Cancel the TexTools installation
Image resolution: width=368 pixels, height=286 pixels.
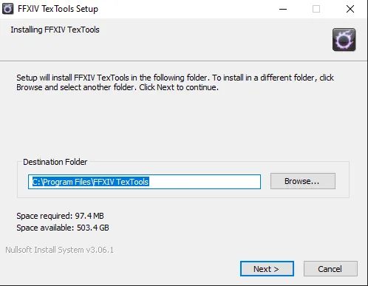coord(330,269)
